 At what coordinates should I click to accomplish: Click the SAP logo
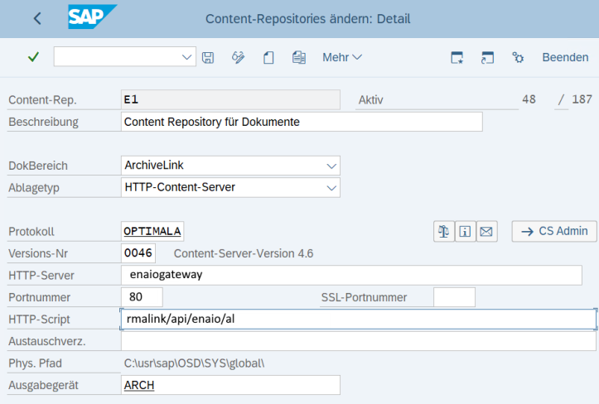click(92, 17)
